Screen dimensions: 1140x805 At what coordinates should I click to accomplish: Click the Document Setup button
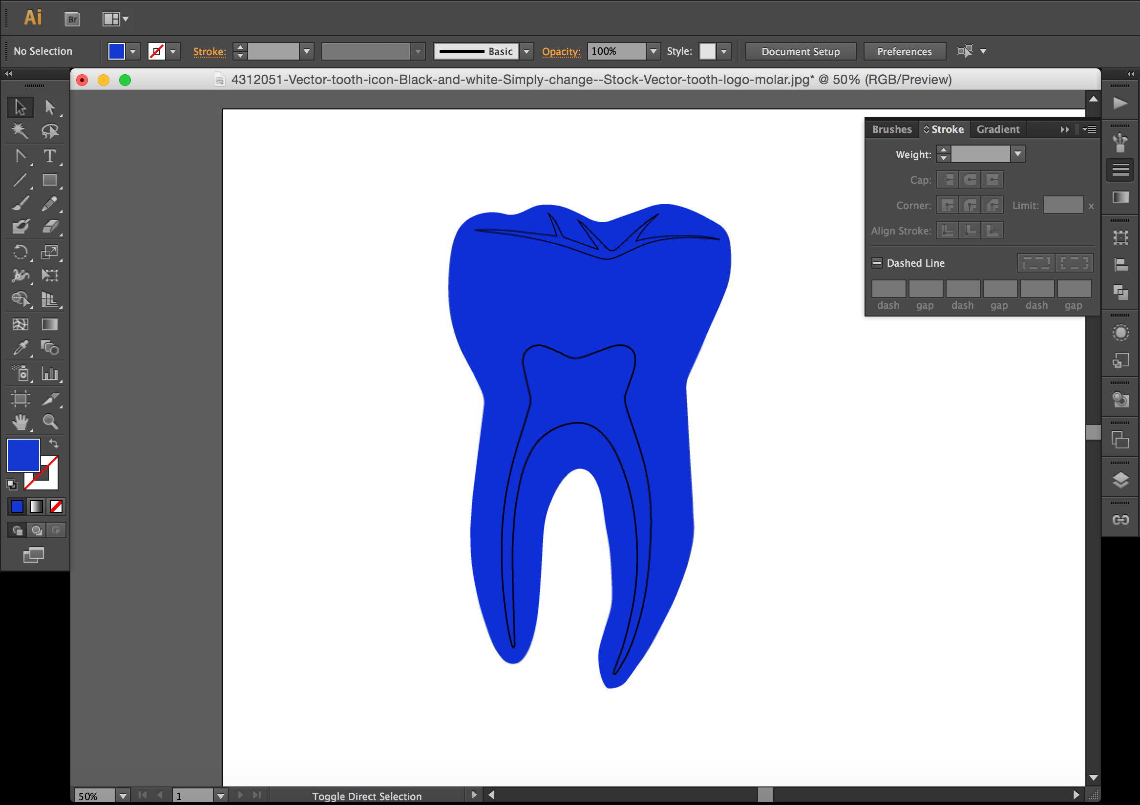(801, 52)
